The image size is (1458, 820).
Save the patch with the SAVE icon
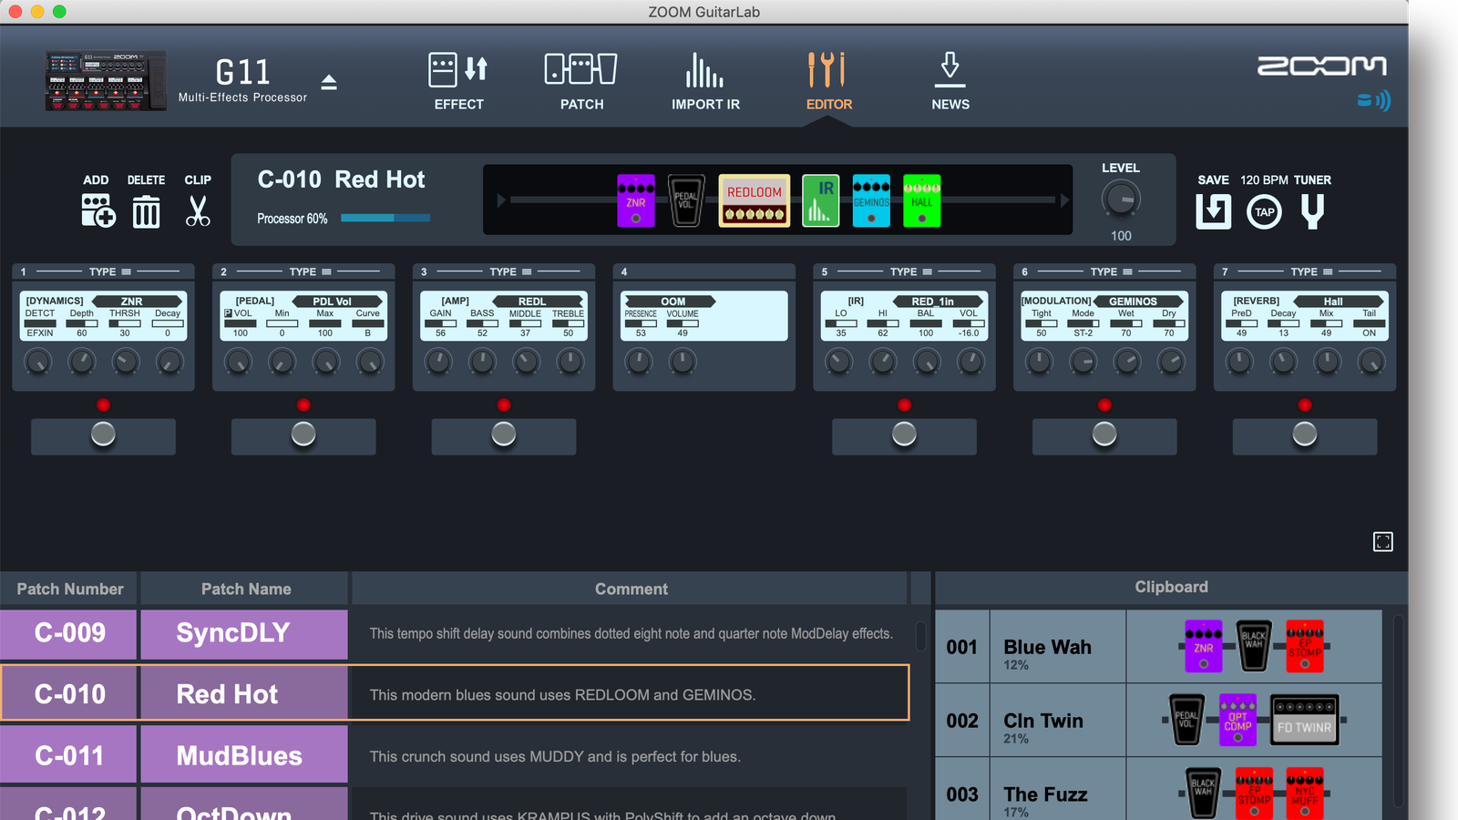point(1213,211)
